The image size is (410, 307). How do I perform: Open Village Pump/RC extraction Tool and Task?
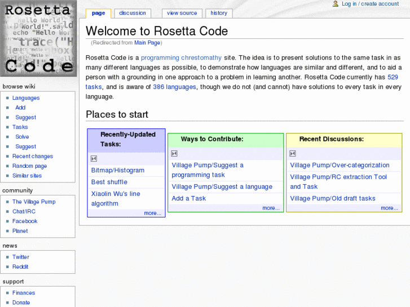click(338, 181)
